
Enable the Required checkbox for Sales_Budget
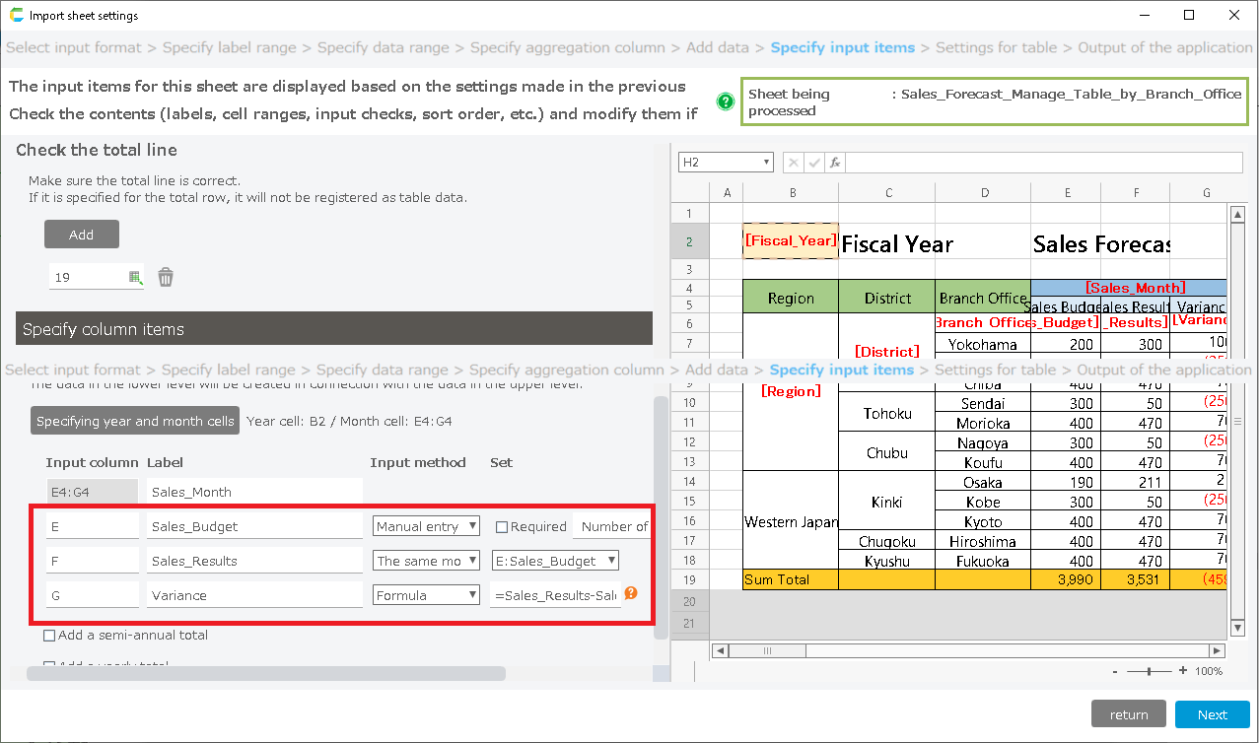point(502,527)
